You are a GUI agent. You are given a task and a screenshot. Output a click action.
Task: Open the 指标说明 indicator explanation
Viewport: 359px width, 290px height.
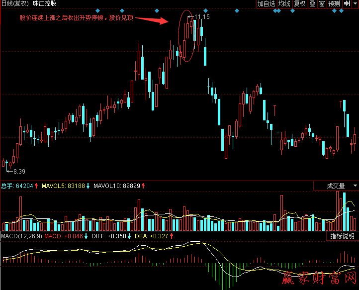click(343, 236)
